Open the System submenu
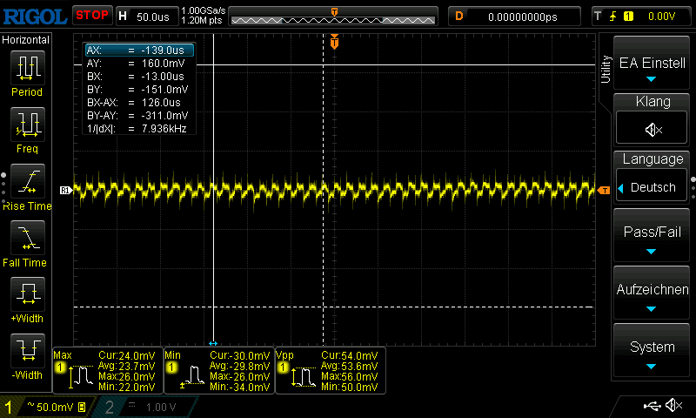 (651, 350)
